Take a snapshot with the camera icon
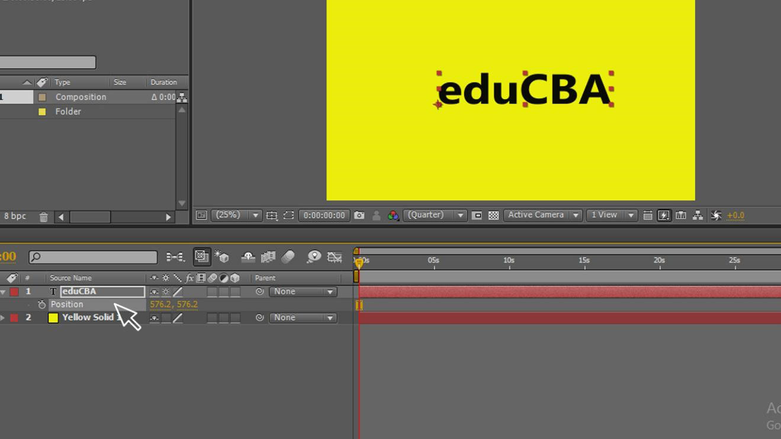 359,215
